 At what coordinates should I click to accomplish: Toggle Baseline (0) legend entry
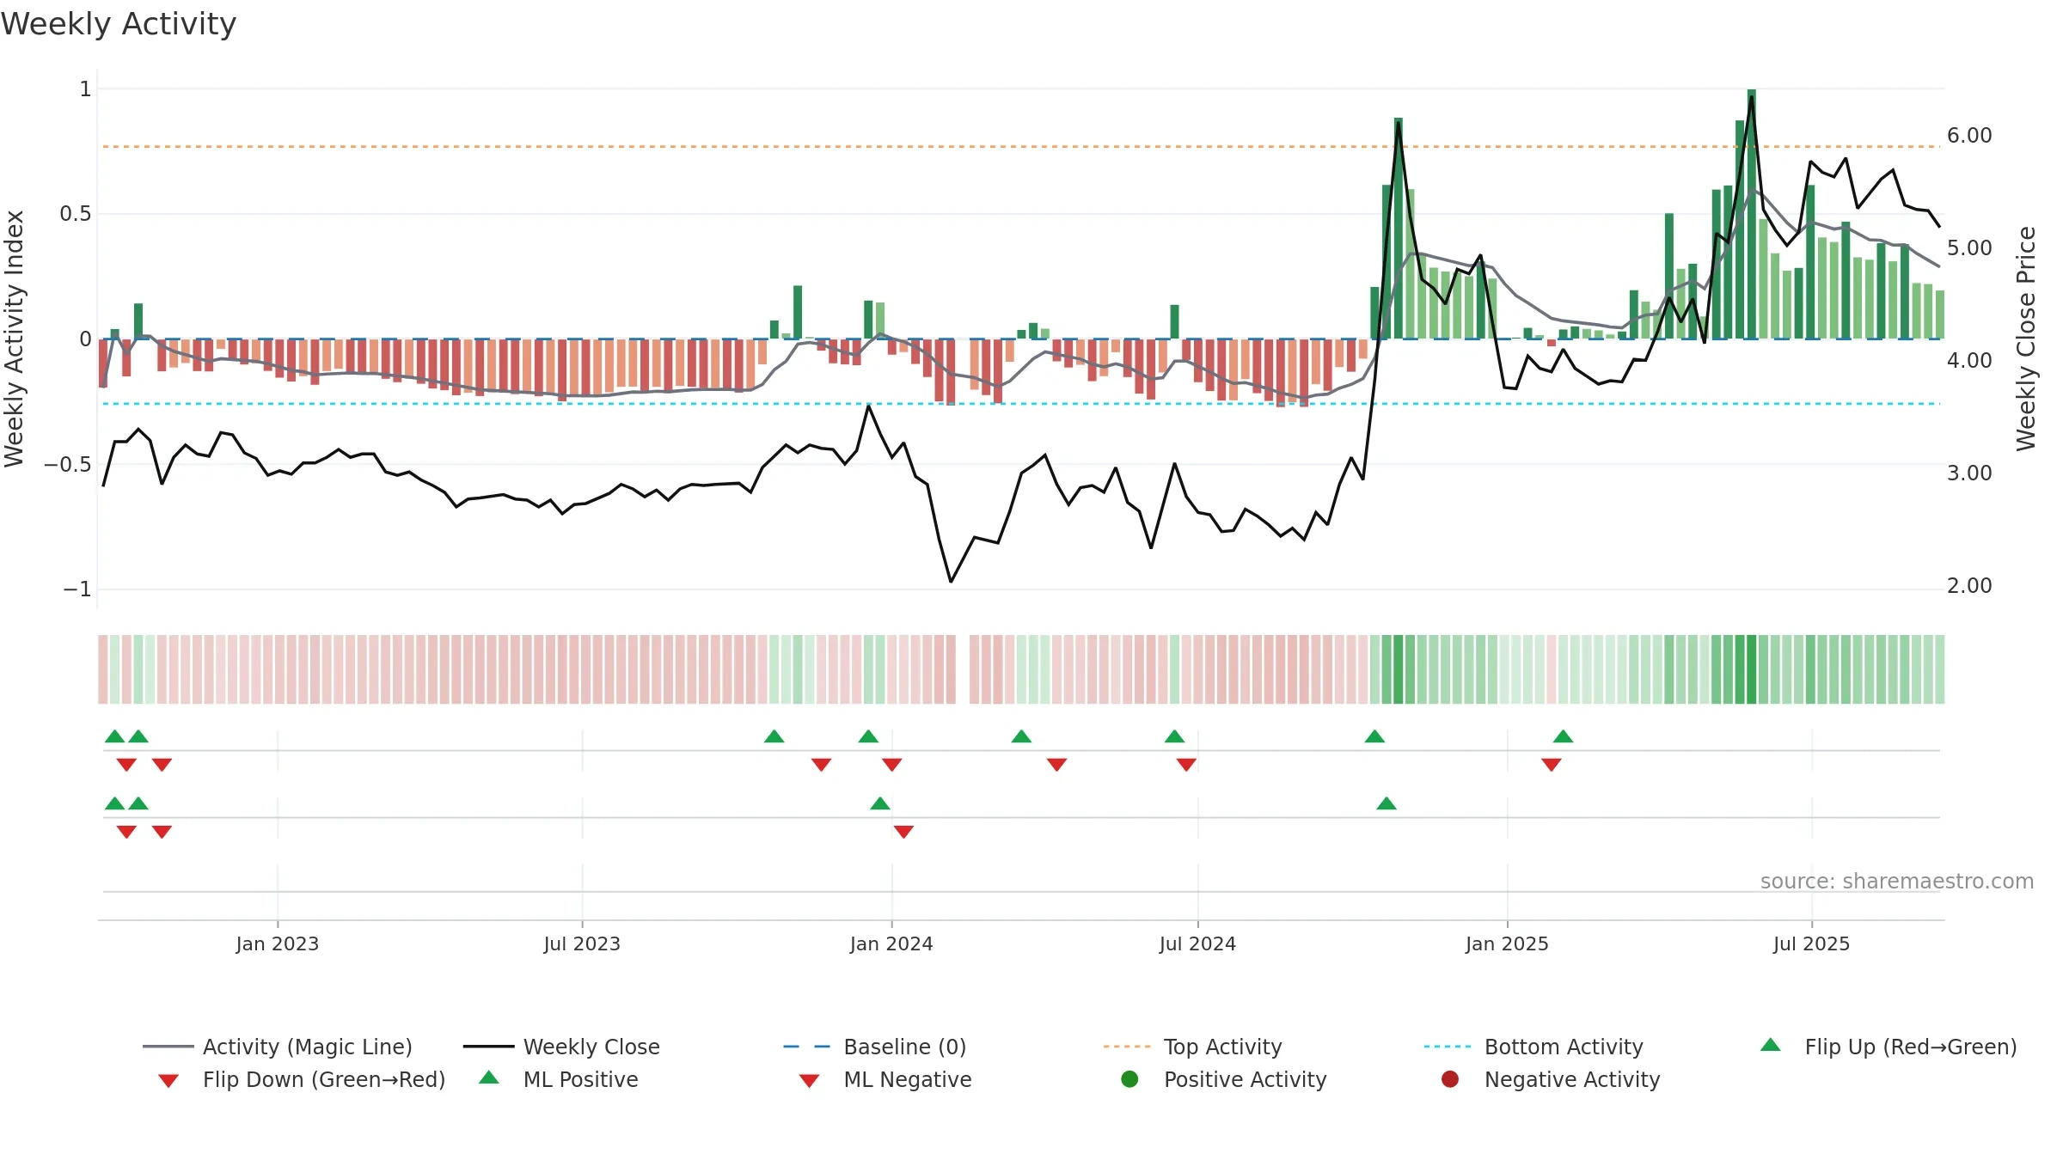[x=875, y=1047]
